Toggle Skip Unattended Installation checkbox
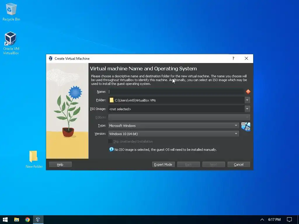The height and width of the screenshot is (224, 299). tap(110, 141)
